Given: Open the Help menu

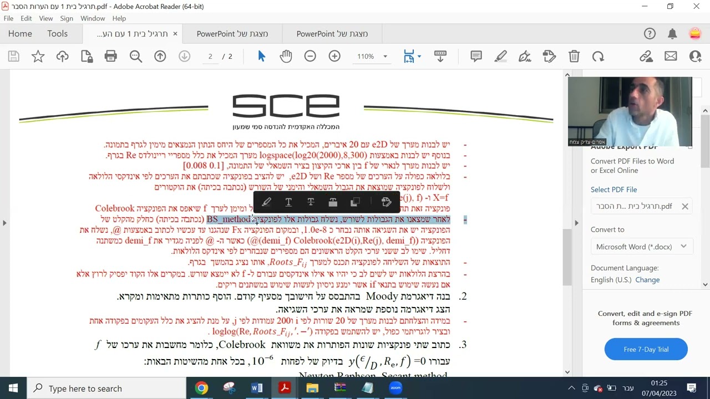Looking at the screenshot, I should tap(119, 18).
